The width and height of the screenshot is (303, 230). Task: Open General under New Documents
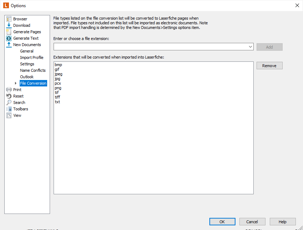(27, 51)
